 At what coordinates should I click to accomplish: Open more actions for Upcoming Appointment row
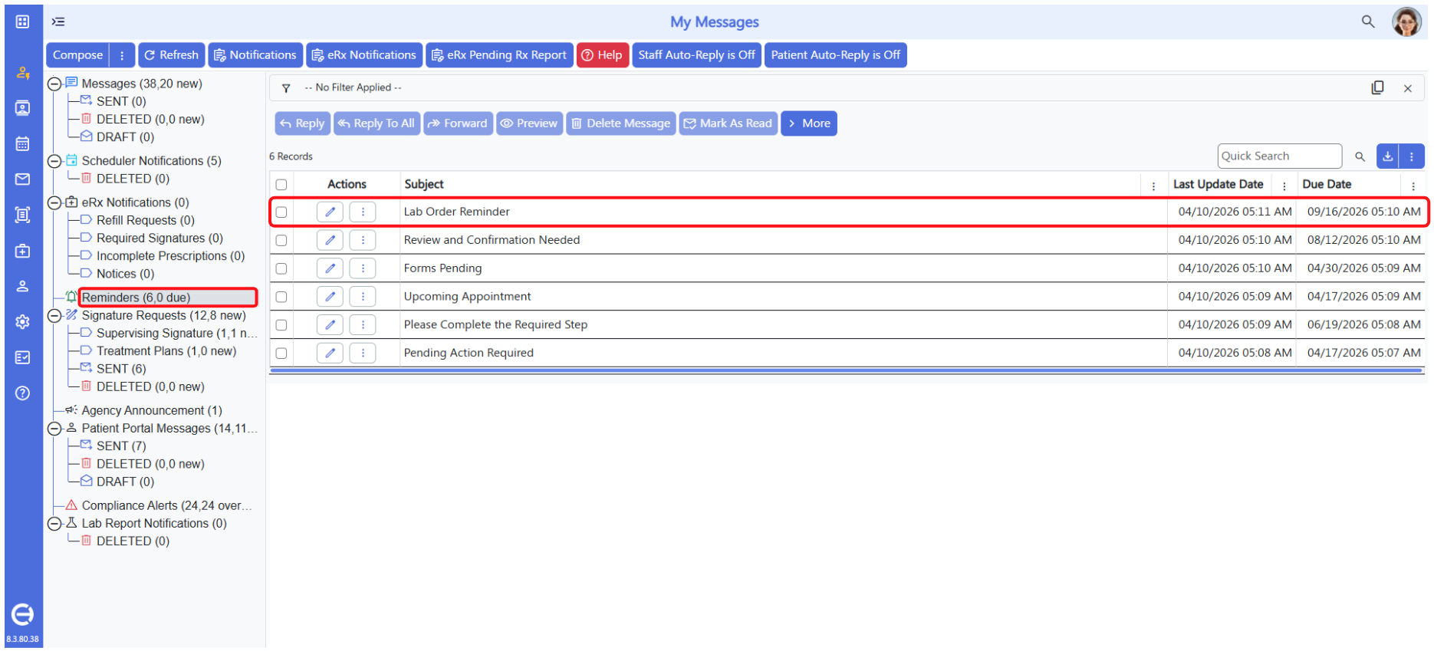coord(363,296)
